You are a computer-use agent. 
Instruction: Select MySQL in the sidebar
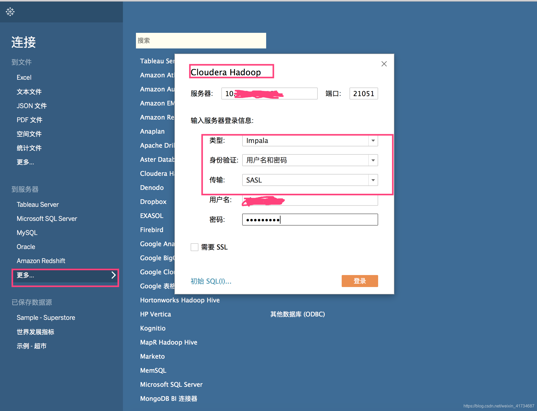coord(27,233)
